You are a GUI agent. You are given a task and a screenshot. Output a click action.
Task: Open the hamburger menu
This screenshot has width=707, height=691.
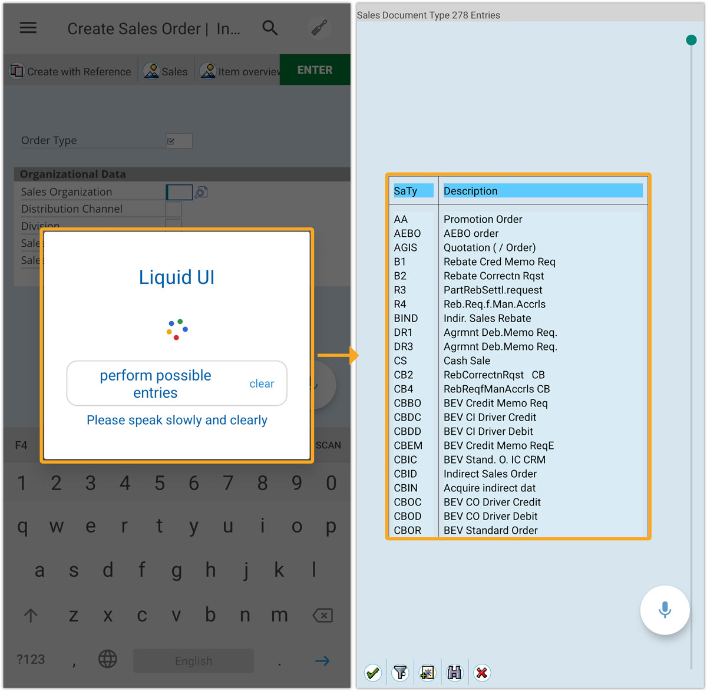28,28
